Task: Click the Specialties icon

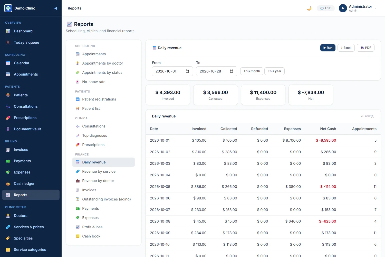Action: (x=8, y=238)
